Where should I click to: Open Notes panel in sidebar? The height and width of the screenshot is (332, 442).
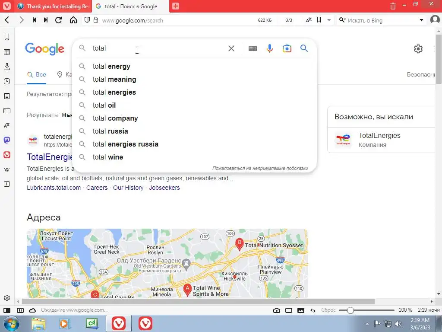coord(7,96)
